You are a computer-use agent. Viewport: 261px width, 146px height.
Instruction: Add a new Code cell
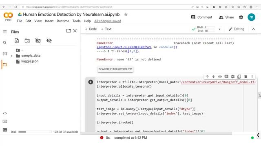click(x=91, y=29)
